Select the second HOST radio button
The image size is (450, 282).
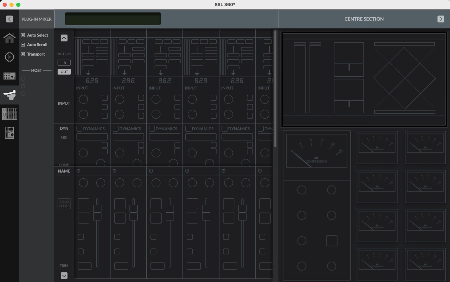tap(23, 86)
